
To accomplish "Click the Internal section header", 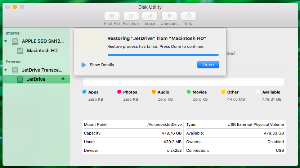I will click(13, 33).
